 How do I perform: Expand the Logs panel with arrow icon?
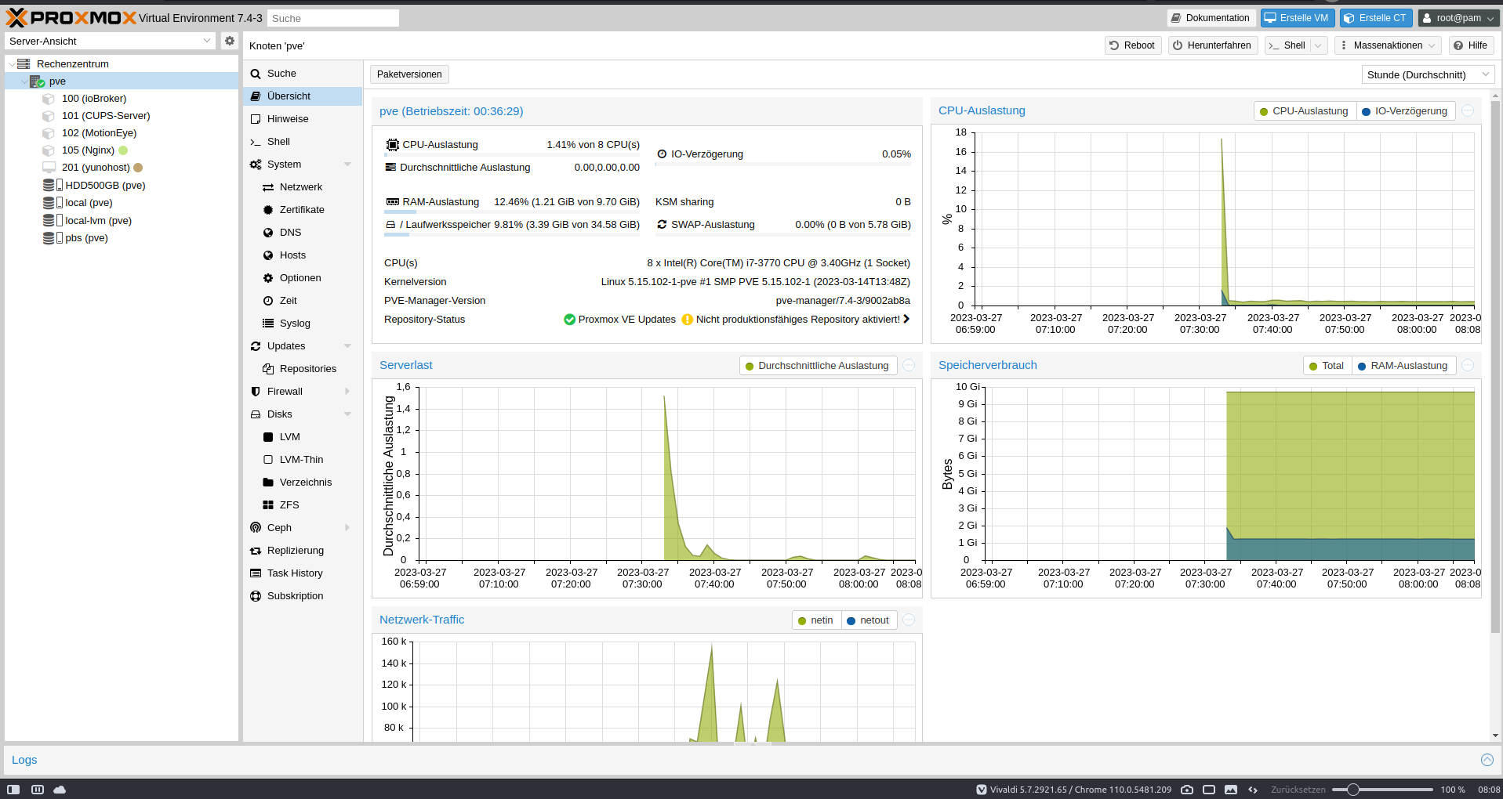[1487, 760]
